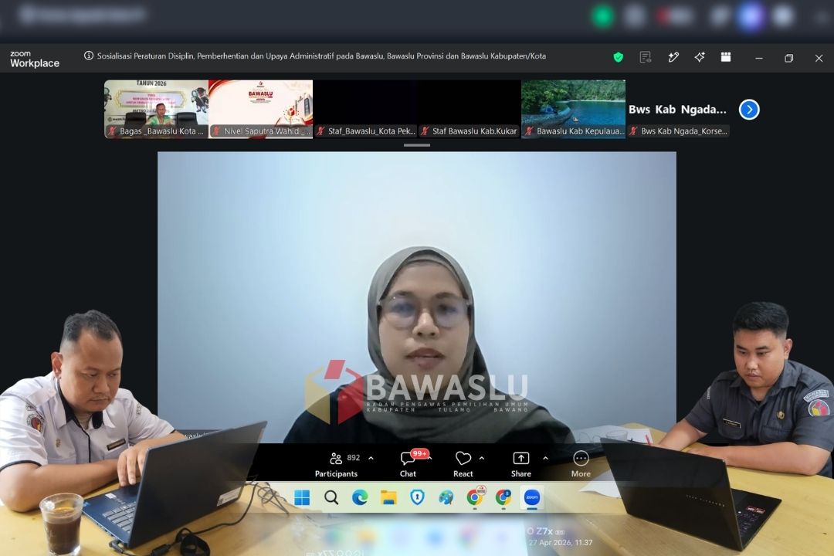Select the Bagas_Bawaslu Kota video thumbnail
The width and height of the screenshot is (834, 556).
156,109
